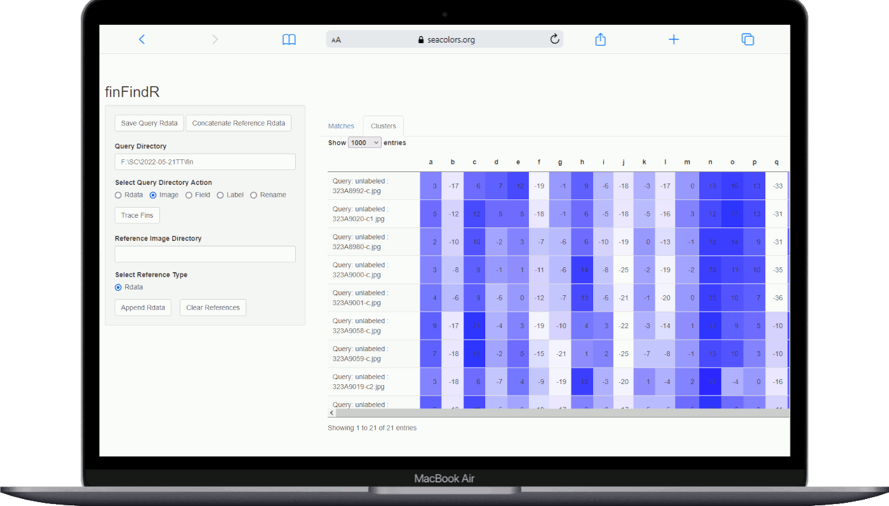This screenshot has height=506, width=889.
Task: Click the Clear References button
Action: click(x=213, y=307)
